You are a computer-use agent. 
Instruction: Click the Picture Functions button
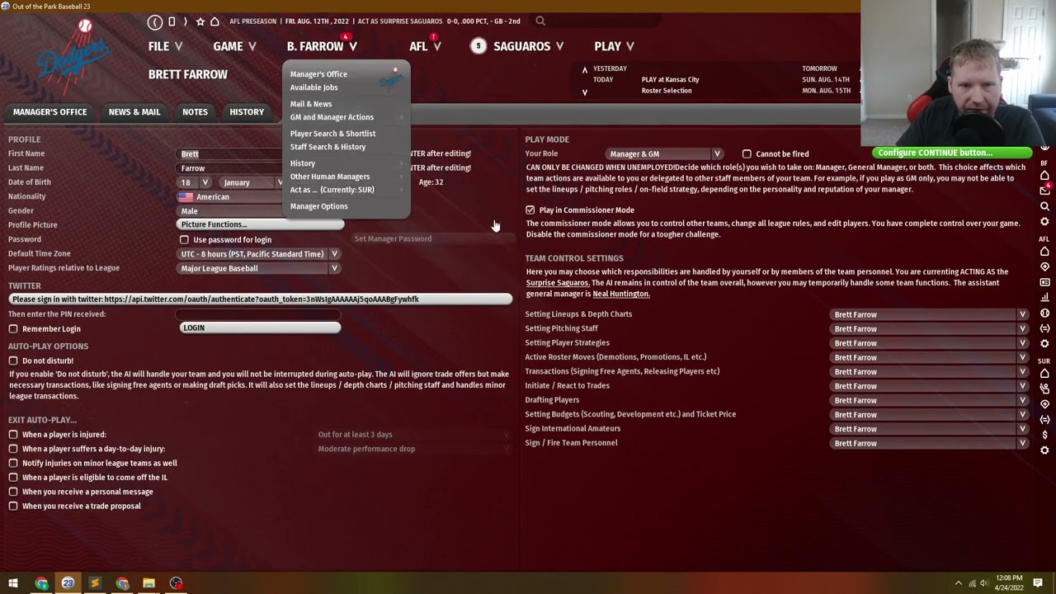pyautogui.click(x=260, y=224)
